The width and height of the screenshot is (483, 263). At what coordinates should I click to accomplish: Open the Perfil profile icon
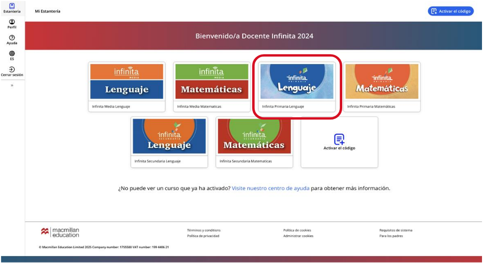tap(12, 22)
